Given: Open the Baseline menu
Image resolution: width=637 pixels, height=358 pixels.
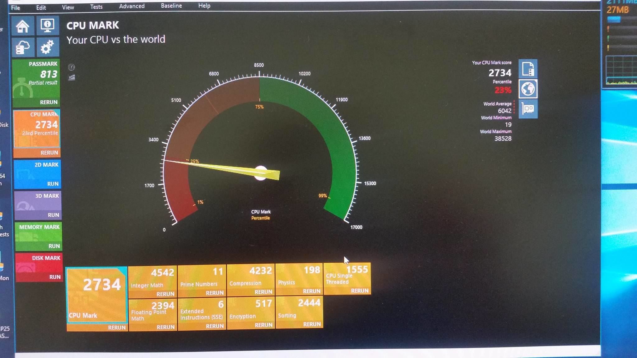Looking at the screenshot, I should tap(171, 6).
